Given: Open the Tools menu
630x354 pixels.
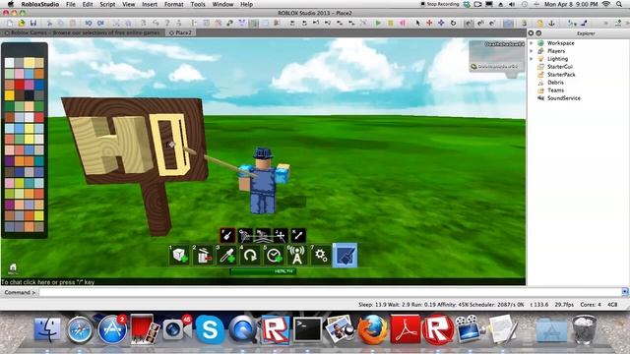Looking at the screenshot, I should click(198, 4).
